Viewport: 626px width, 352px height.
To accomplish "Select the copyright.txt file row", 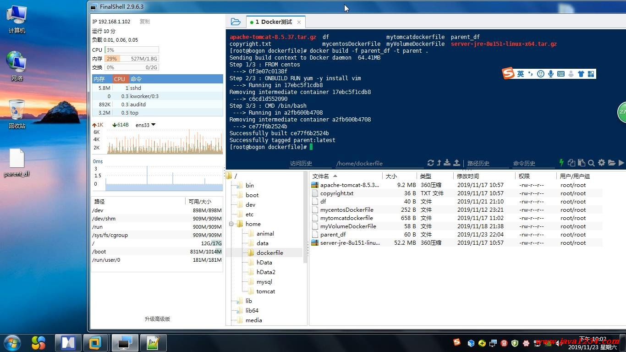I will coord(456,193).
